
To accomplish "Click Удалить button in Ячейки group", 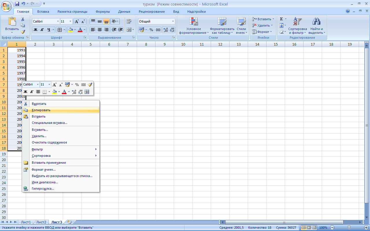I will click(263, 25).
